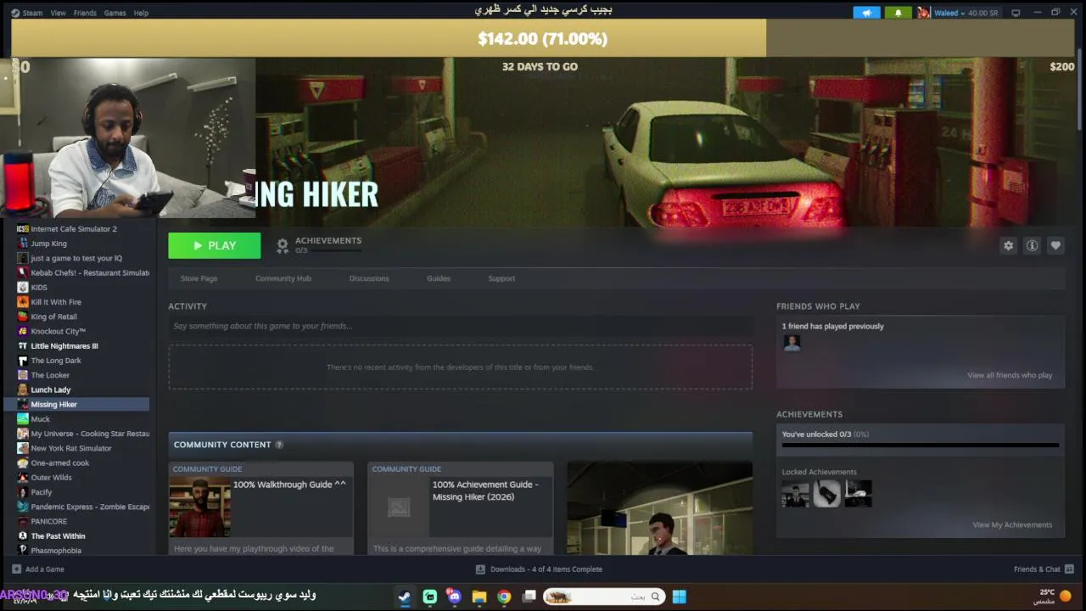This screenshot has height=611, width=1086.
Task: Open the Support tab
Action: click(501, 278)
